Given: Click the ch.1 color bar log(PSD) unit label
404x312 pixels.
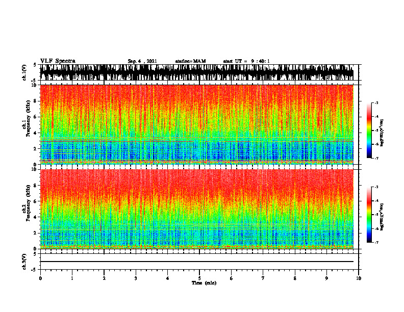Looking at the screenshot, I should click(382, 133).
